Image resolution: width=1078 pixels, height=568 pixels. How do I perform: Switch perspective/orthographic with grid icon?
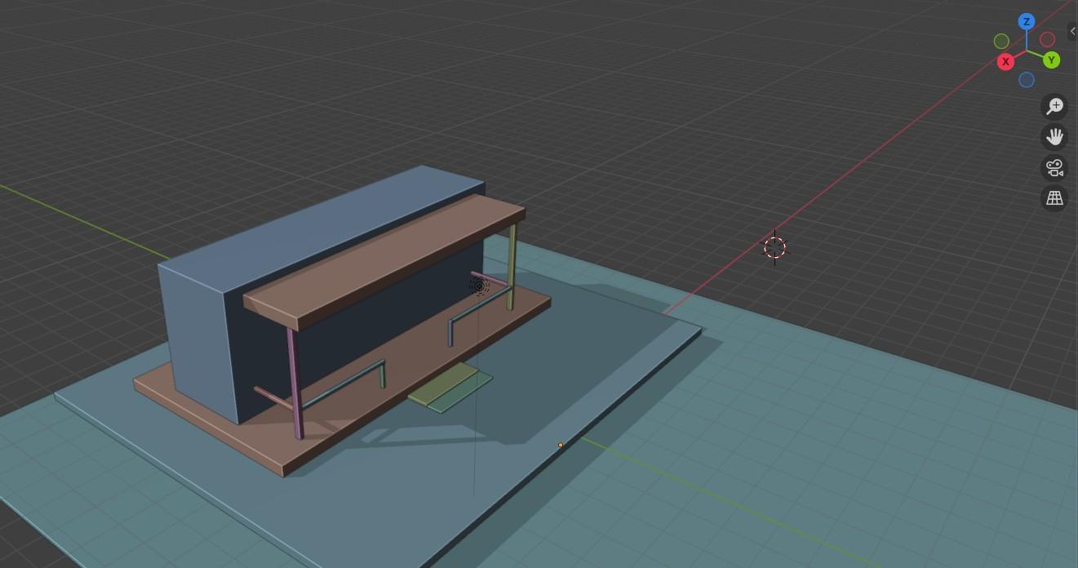pos(1054,198)
